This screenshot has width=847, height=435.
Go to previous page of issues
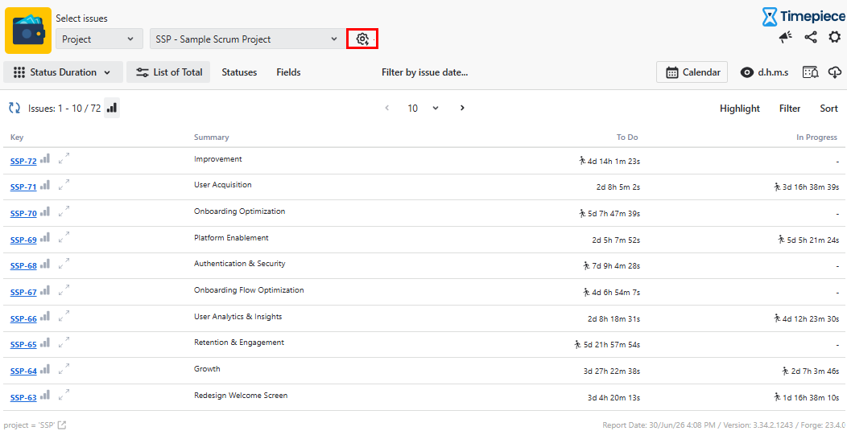pos(386,108)
